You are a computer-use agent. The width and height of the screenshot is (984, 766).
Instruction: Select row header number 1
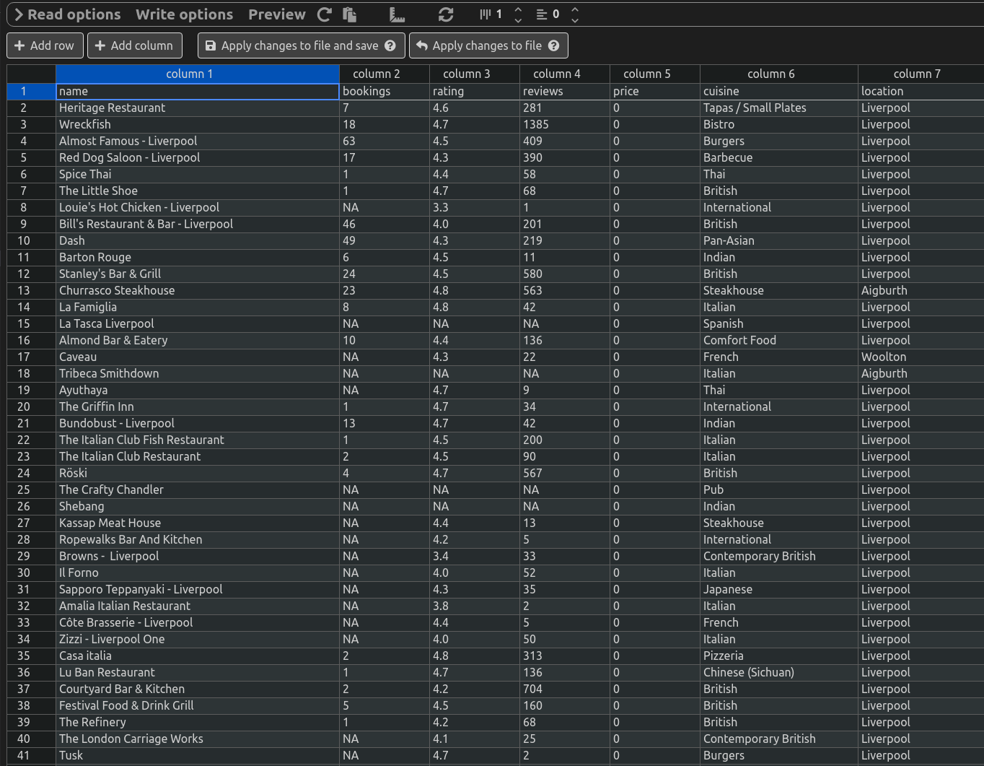coord(31,91)
